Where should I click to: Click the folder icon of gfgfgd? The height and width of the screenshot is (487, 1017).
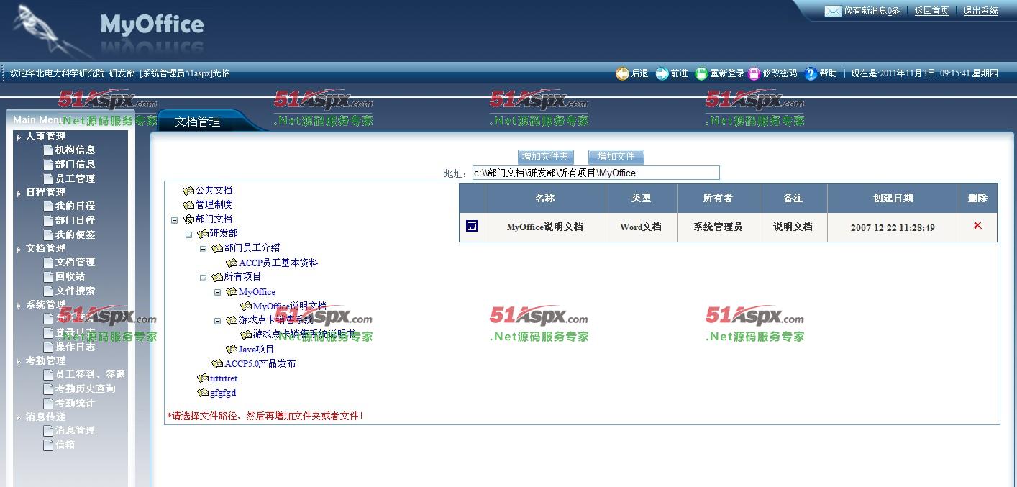(x=203, y=393)
